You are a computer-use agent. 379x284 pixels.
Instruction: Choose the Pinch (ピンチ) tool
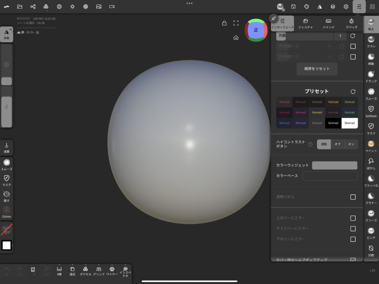(x=371, y=233)
